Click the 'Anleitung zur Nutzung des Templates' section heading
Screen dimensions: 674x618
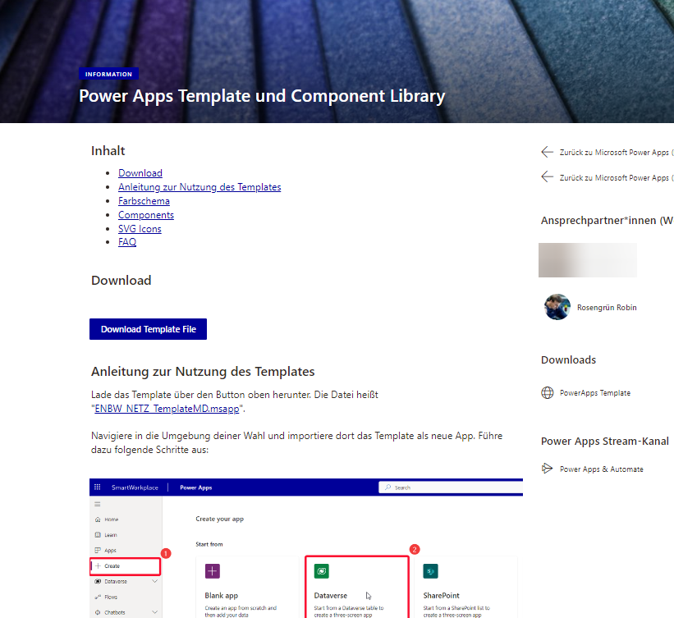(203, 371)
